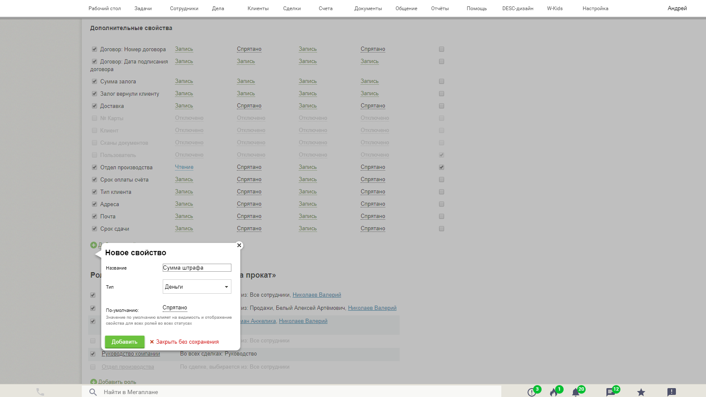The height and width of the screenshot is (397, 706).
Task: Toggle the left checkbox for Сумма залога
Action: (x=95, y=81)
